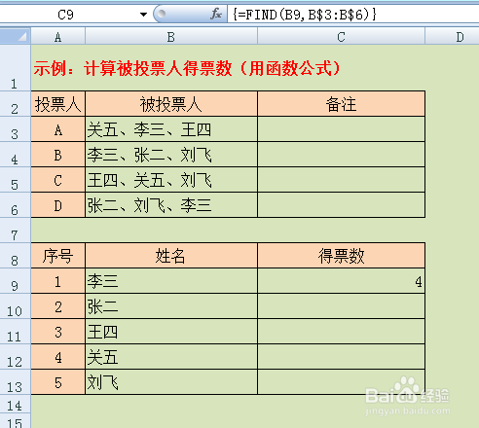The width and height of the screenshot is (479, 428).
Task: Select row 13 header
Action: [15, 382]
